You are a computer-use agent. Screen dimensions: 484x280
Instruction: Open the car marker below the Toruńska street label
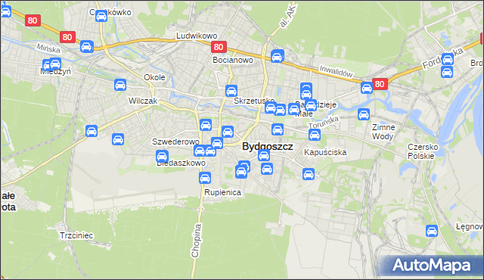(x=315, y=135)
